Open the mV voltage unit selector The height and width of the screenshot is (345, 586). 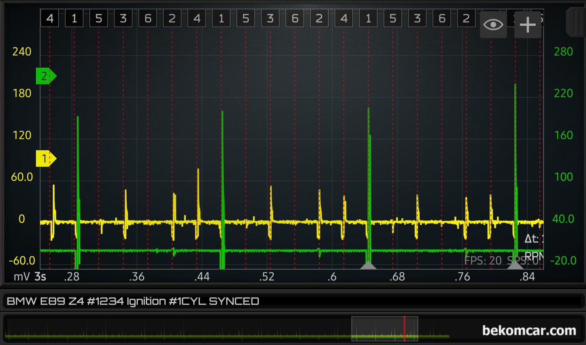click(21, 277)
